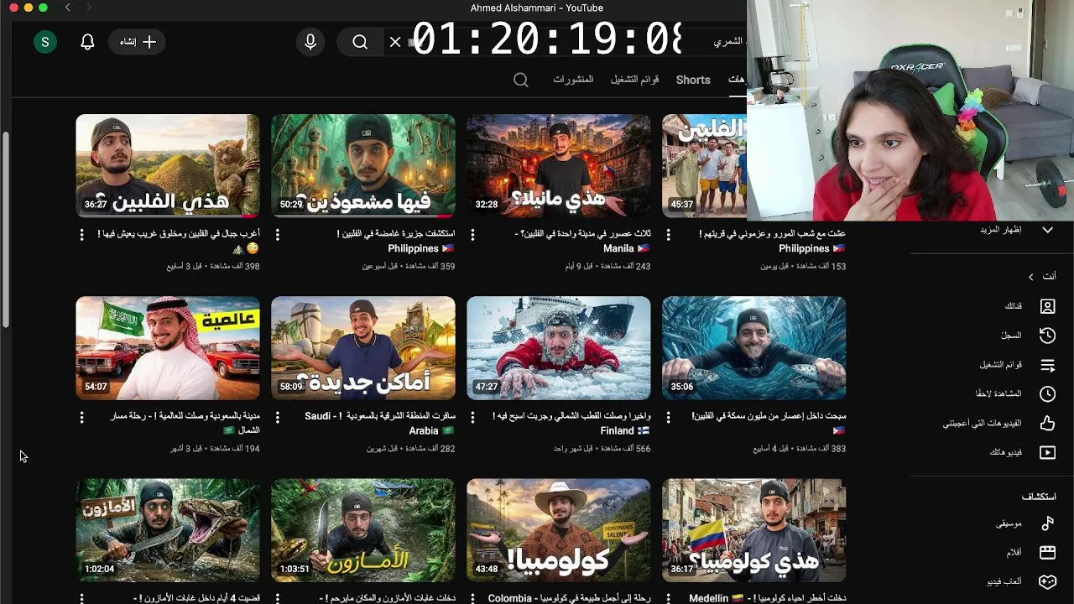This screenshot has height=604, width=1074.
Task: Open options menu for the 58:09 Saudi Arabia video
Action: tap(277, 417)
